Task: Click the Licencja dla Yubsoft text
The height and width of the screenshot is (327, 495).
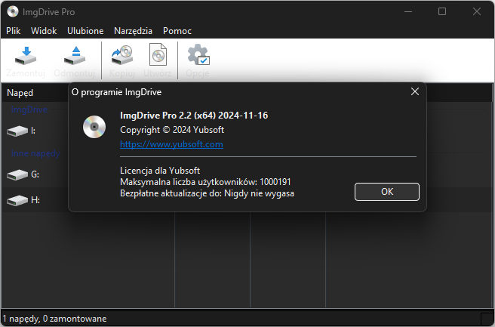Action: 160,171
